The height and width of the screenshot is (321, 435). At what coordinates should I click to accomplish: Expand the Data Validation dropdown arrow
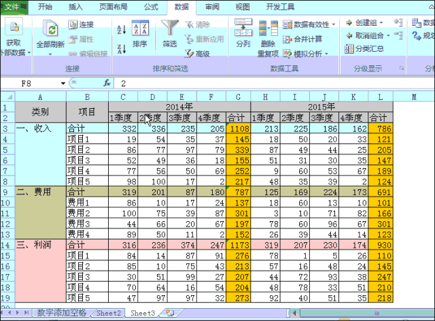(334, 24)
